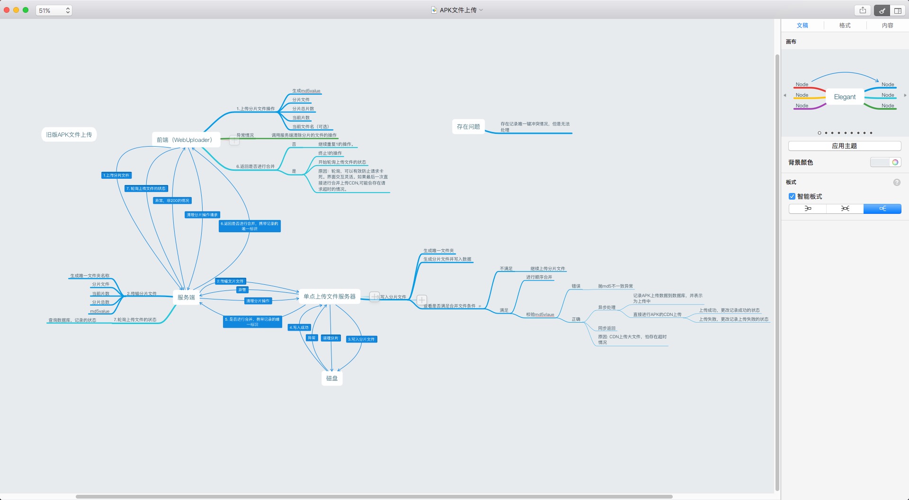The image size is (909, 500).
Task: Select the blue label 清理分片操作请求
Action: [x=202, y=215]
